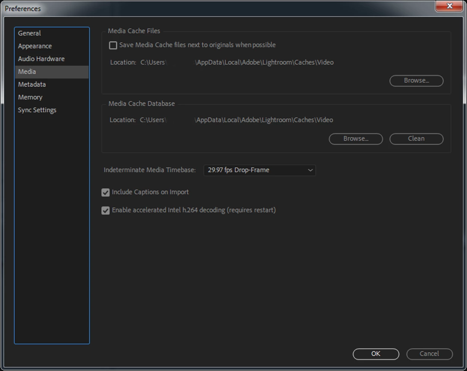
Task: Enable saving Media Cache files next to originals
Action: [113, 45]
